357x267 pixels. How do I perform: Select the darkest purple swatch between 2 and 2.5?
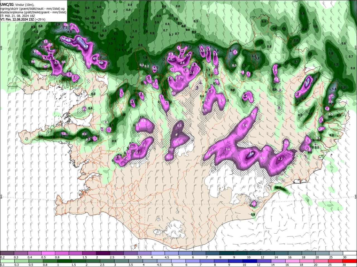(x=103, y=253)
